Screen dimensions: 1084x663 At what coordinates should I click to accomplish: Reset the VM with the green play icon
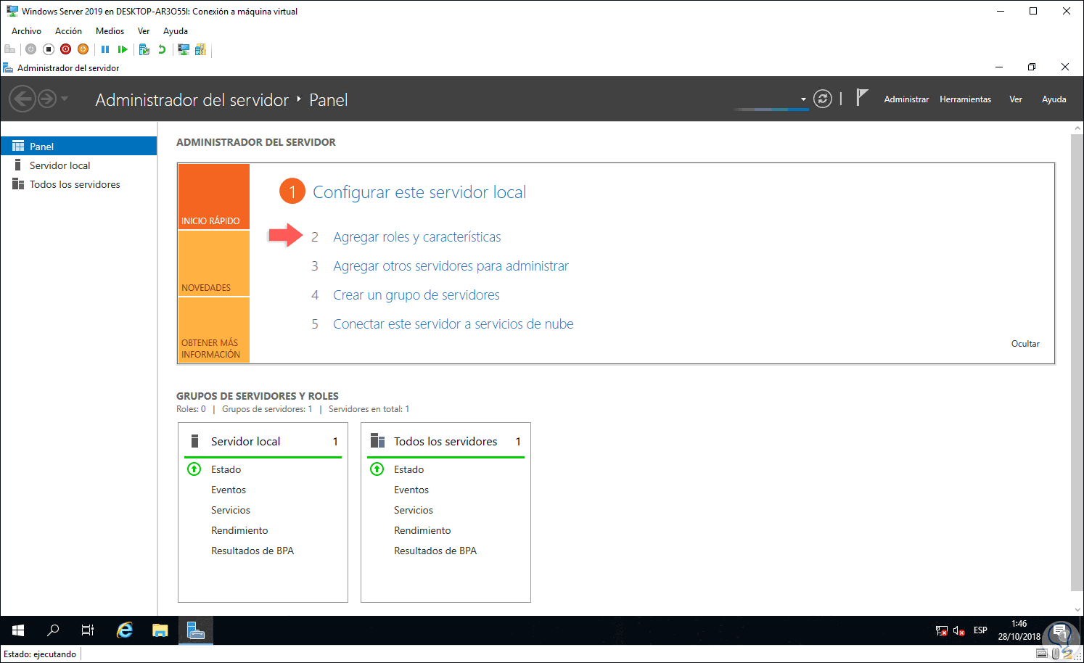(x=123, y=49)
